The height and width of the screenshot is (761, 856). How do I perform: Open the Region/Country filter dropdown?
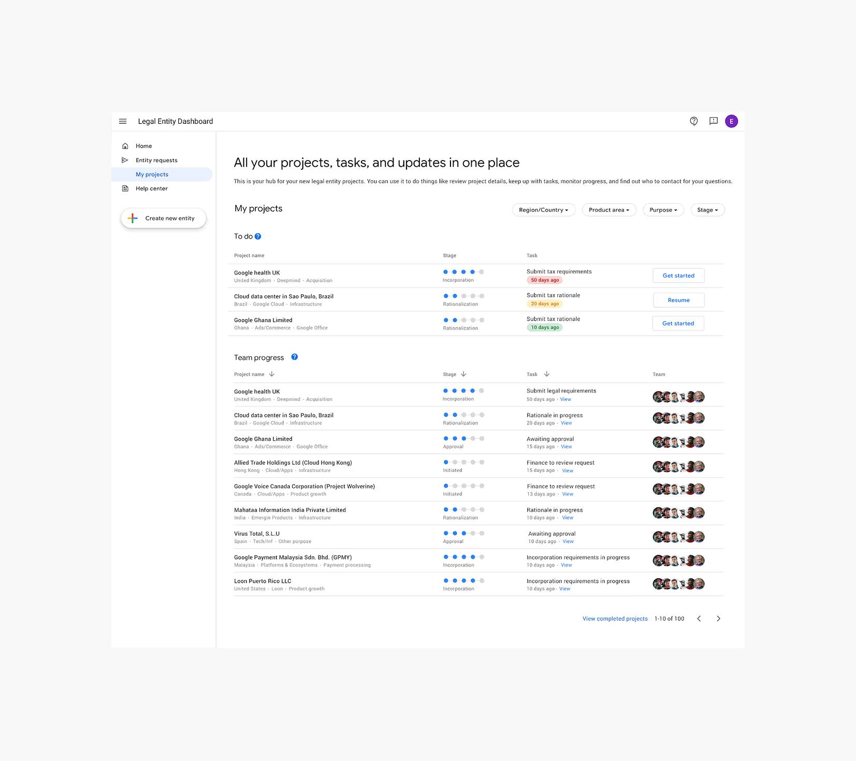coord(543,210)
